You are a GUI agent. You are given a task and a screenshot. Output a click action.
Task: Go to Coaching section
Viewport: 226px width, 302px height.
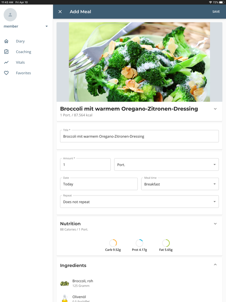pos(24,52)
